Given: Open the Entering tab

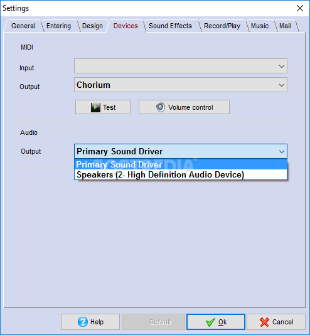Looking at the screenshot, I should point(58,26).
